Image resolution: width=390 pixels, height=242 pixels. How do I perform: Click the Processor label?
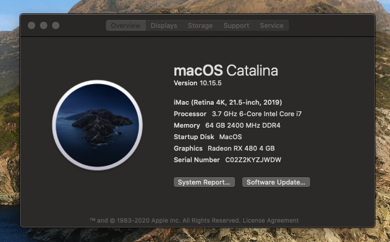click(x=190, y=114)
